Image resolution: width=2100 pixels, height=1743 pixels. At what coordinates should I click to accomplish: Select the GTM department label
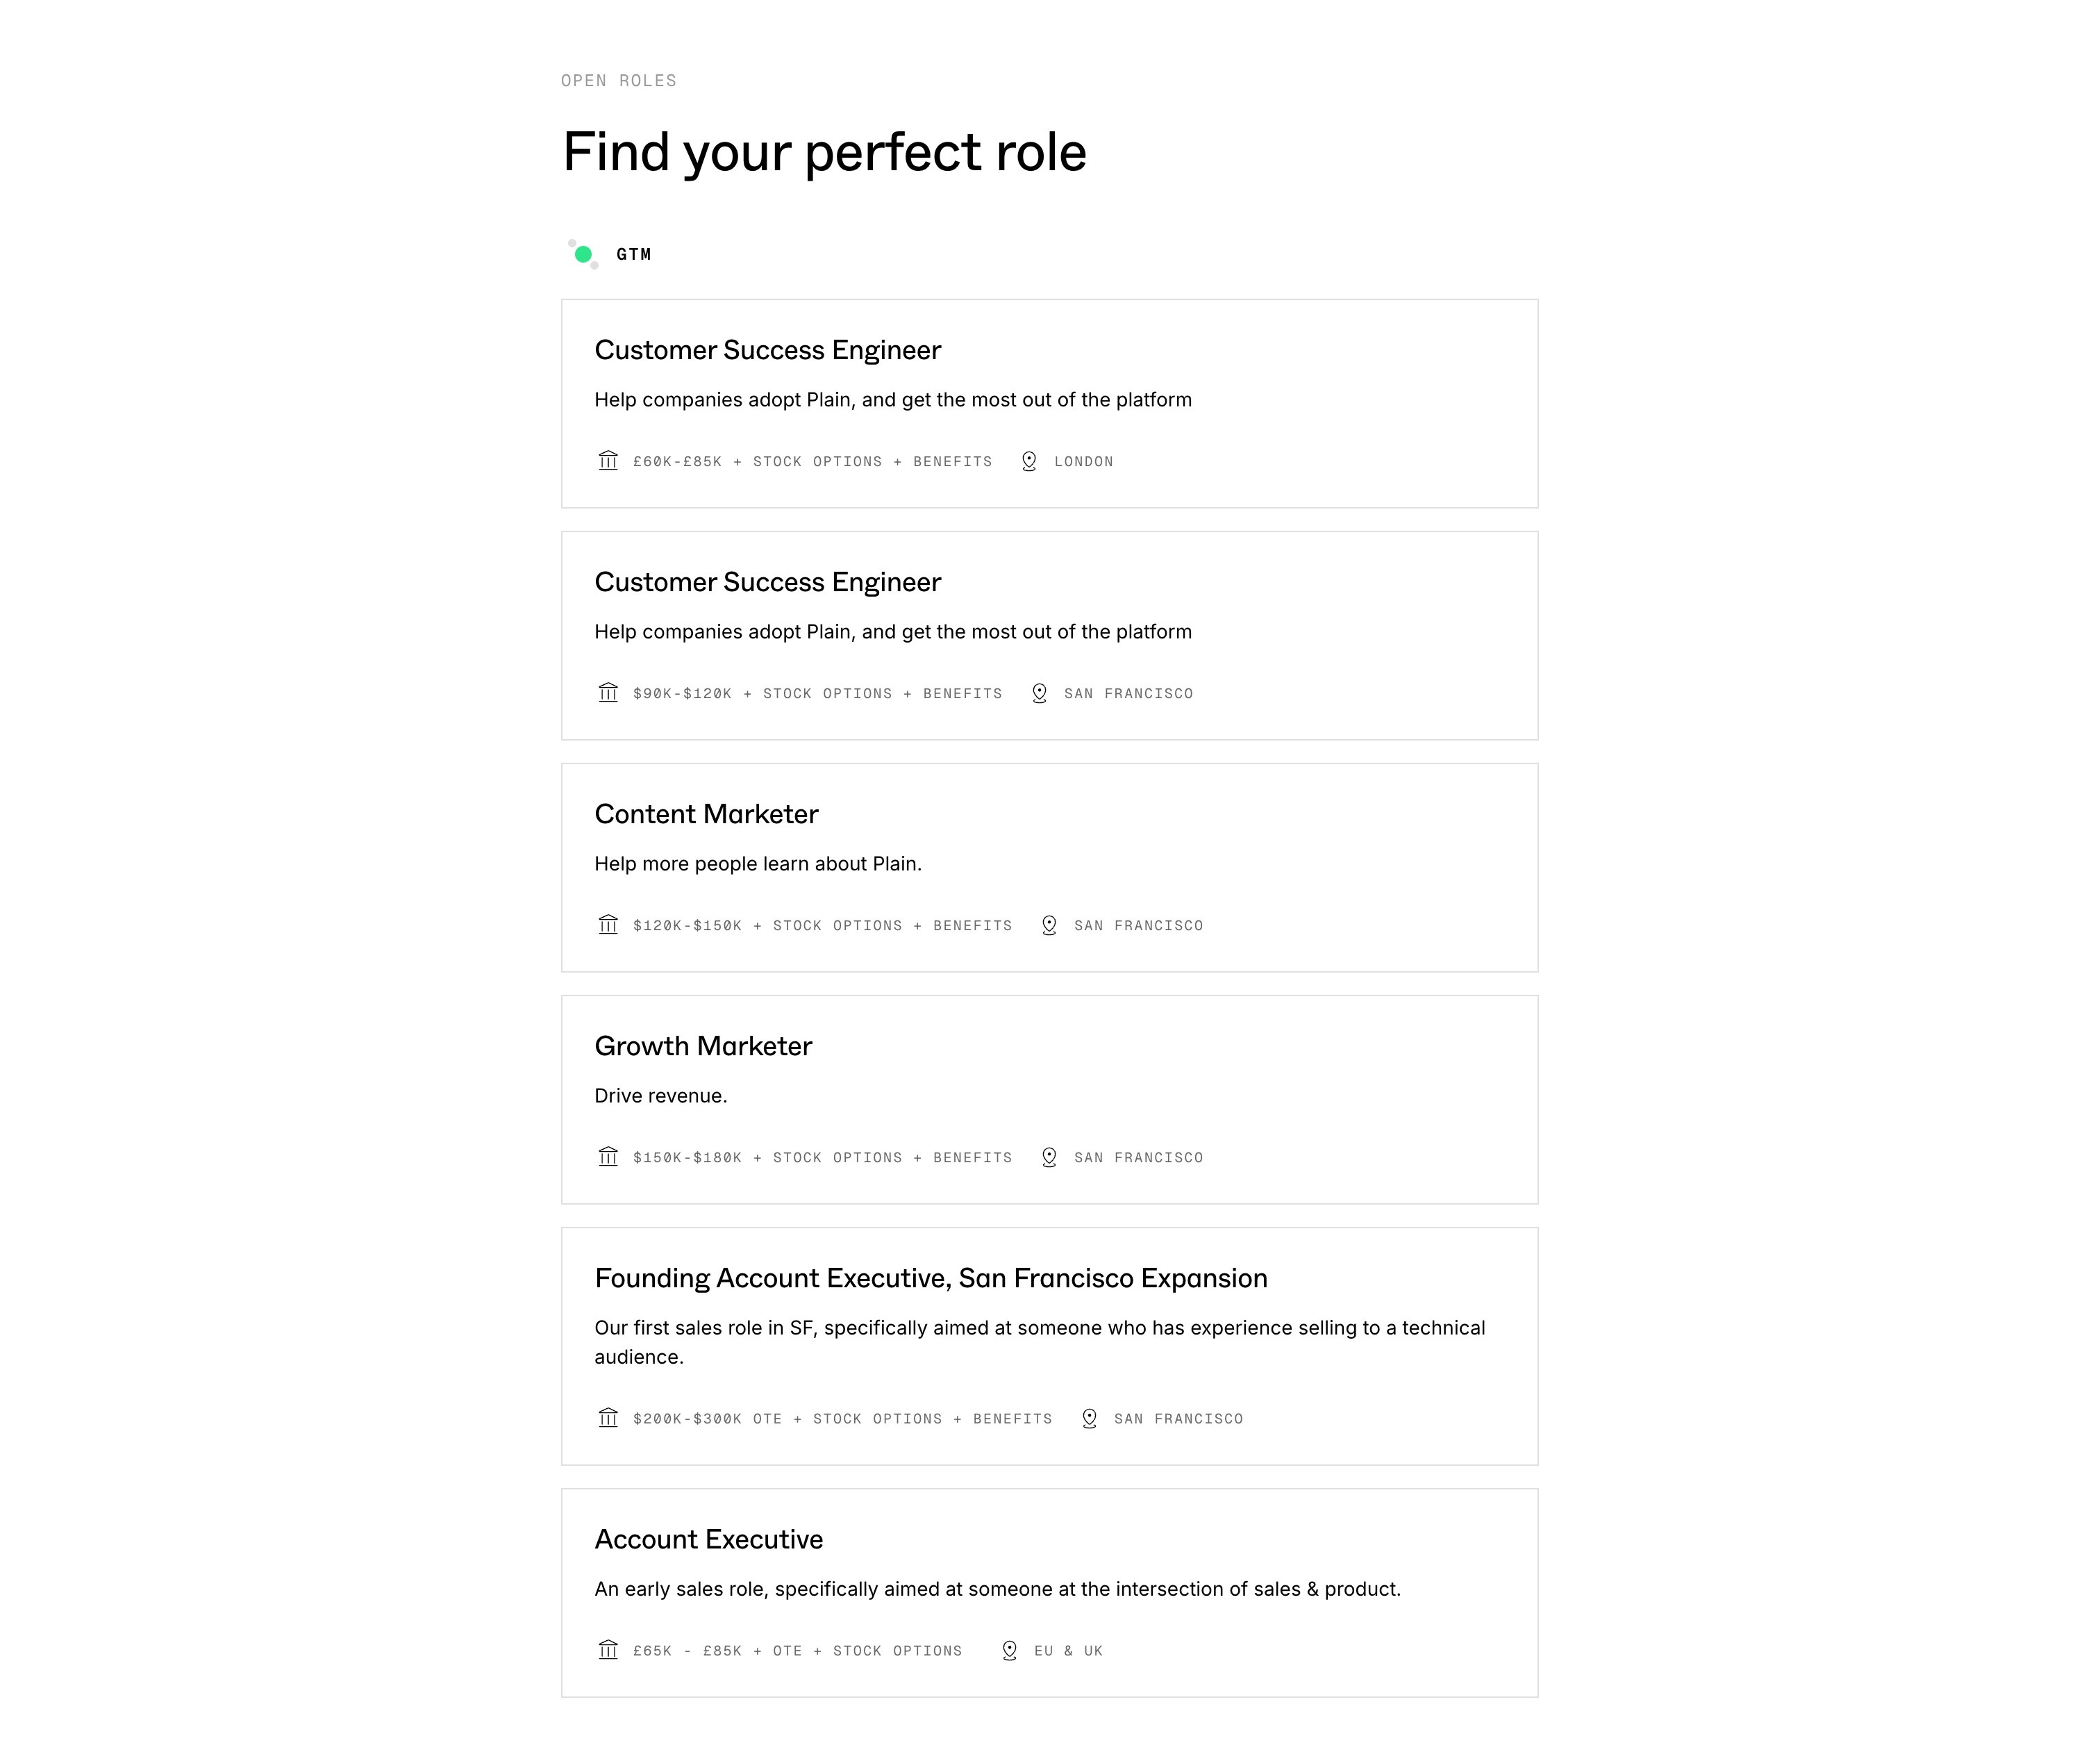coord(634,254)
